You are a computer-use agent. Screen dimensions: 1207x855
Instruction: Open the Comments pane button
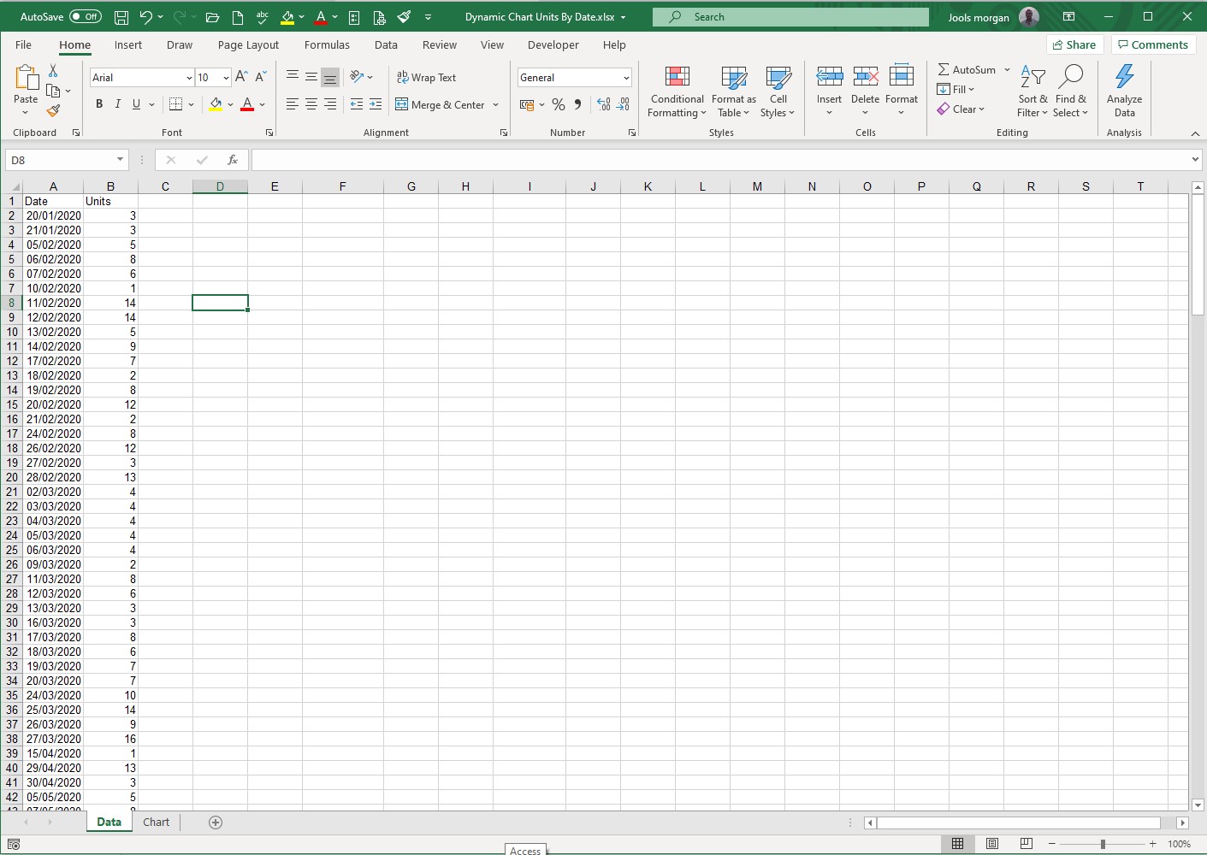tap(1152, 45)
